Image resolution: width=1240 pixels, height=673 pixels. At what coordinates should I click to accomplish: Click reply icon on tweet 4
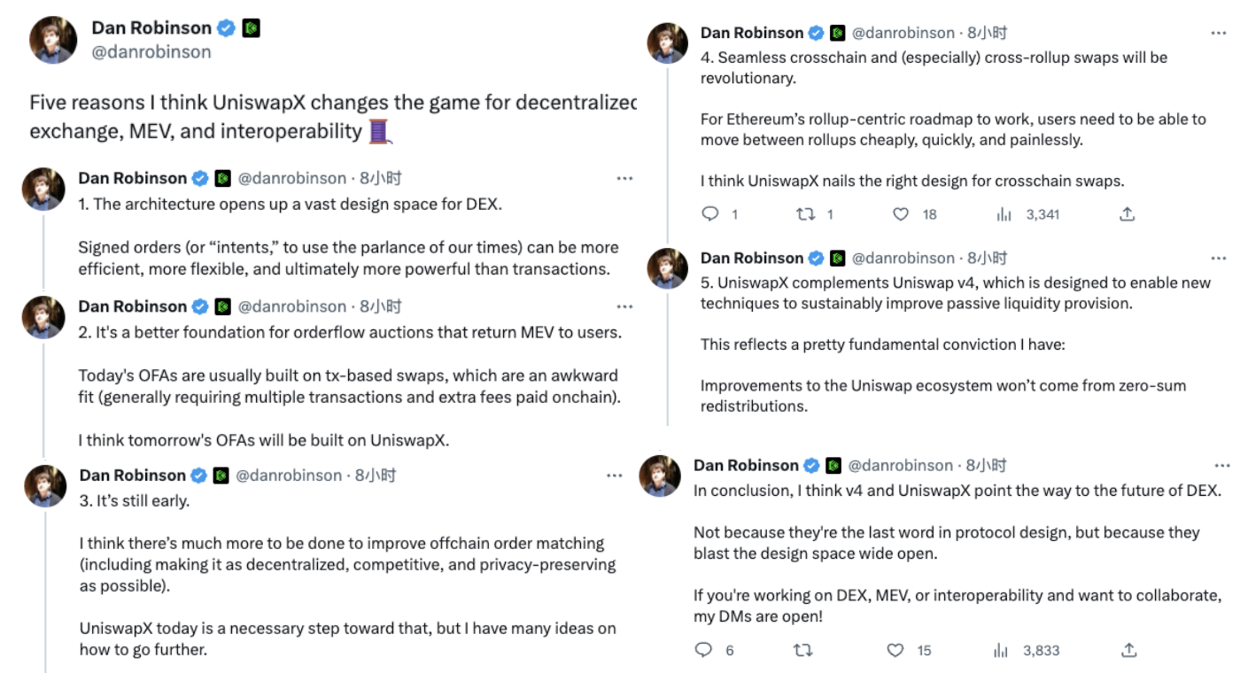pos(709,214)
